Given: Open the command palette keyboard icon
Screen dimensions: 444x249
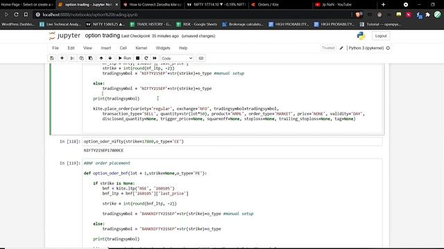Looking at the screenshot, I should pos(201,58).
